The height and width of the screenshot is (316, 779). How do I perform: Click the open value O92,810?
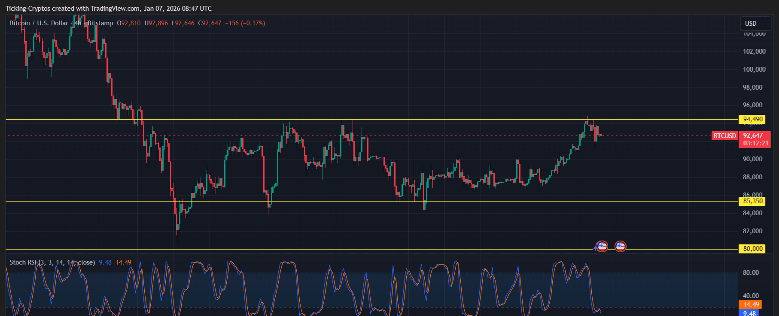pos(129,23)
